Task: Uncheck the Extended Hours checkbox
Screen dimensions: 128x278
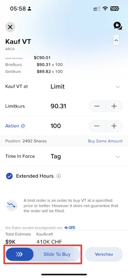Action: pos(9,176)
